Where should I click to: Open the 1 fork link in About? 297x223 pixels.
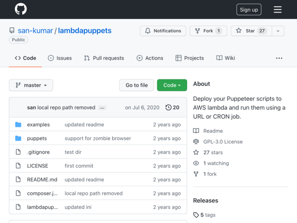(210, 174)
